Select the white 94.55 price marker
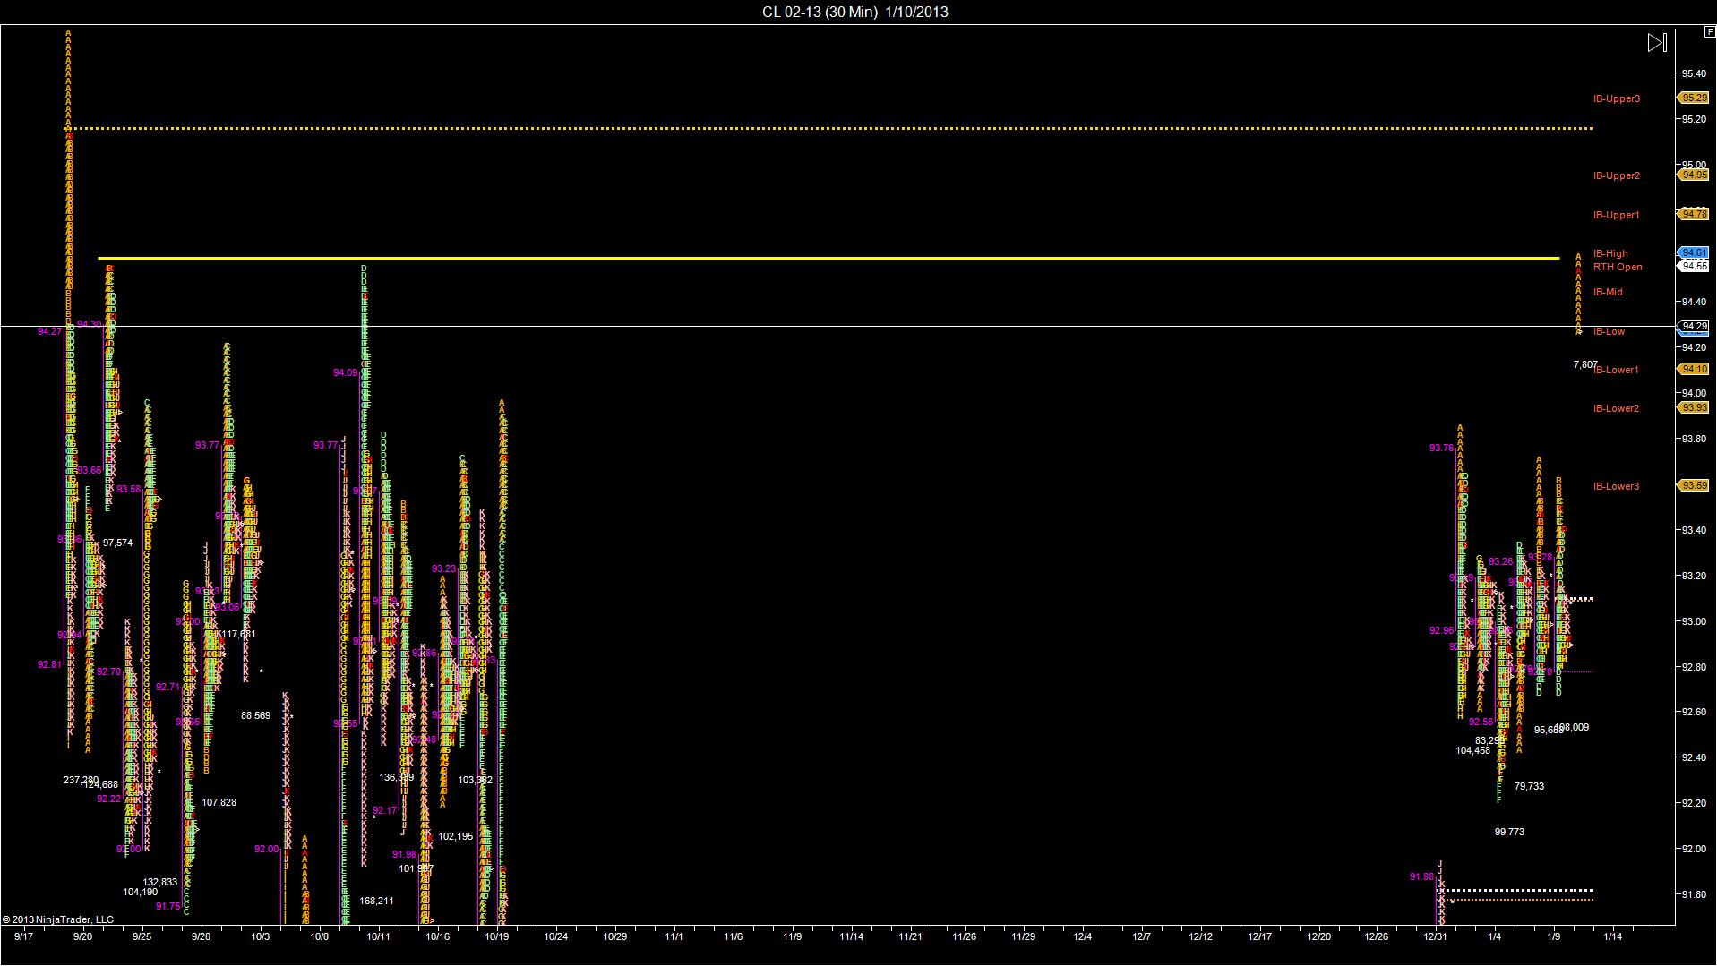Screen dimensions: 1717x966 pos(1694,266)
